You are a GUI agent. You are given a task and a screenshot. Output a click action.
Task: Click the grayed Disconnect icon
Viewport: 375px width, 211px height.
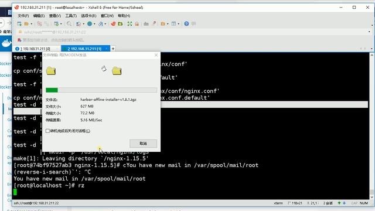pyautogui.click(x=47, y=23)
